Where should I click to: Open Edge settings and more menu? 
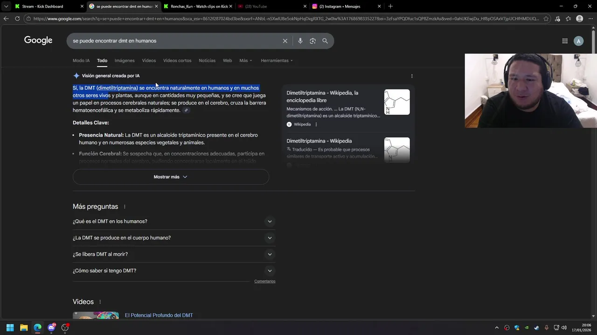coord(590,19)
